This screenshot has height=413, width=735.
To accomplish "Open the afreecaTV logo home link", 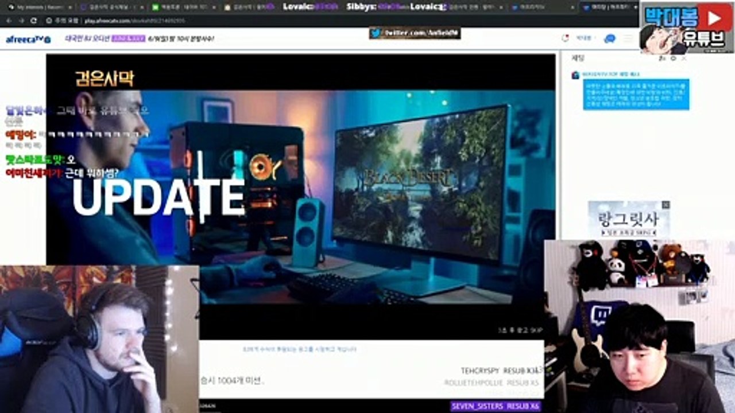I will tap(28, 39).
